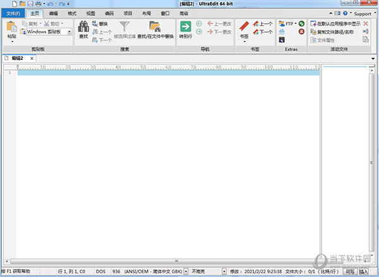Open the highlighting (不高亮) dropdown in status bar
The height and width of the screenshot is (277, 379).
click(x=224, y=272)
